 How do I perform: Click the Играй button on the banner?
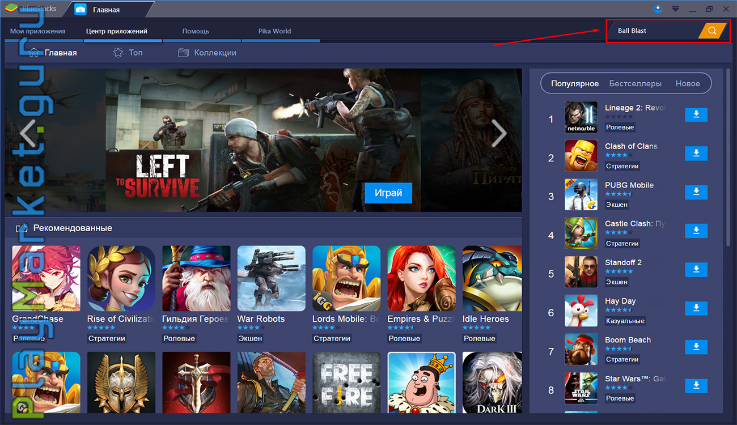coord(388,193)
